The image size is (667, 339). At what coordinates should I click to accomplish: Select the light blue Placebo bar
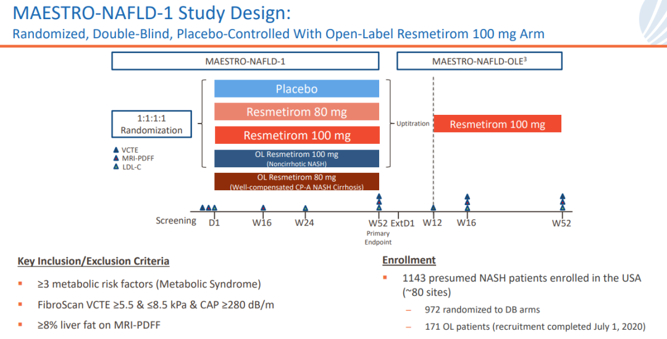tap(296, 89)
